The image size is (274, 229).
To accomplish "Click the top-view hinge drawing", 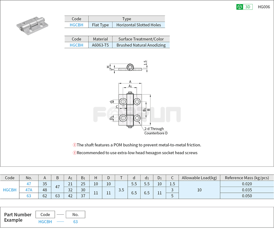I will pyautogui.click(x=127, y=67).
